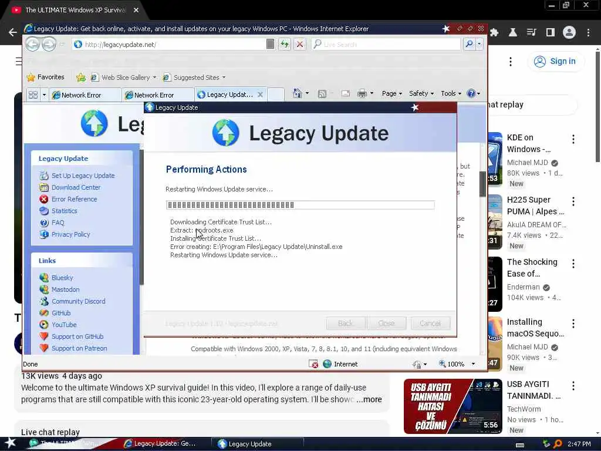Open Chrome three-dot menu

pyautogui.click(x=588, y=32)
